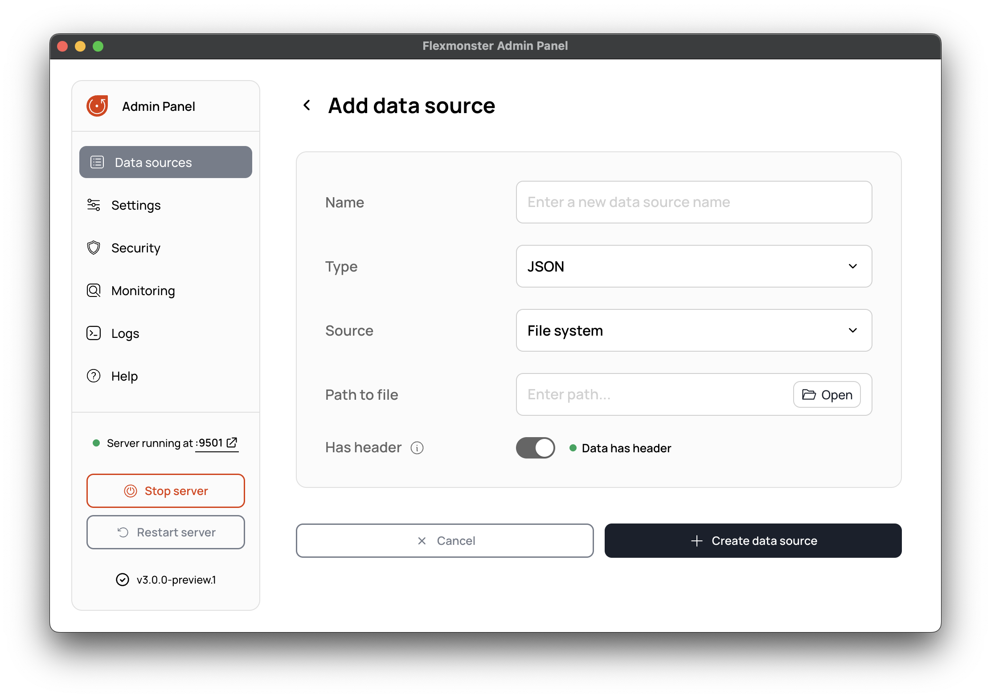991x698 pixels.
Task: Expand the Source dropdown showing File system
Action: [693, 330]
